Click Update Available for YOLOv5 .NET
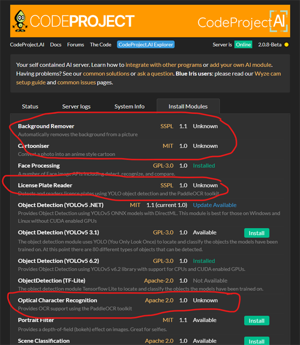Viewport: 300px width, 345px height. coord(214,205)
